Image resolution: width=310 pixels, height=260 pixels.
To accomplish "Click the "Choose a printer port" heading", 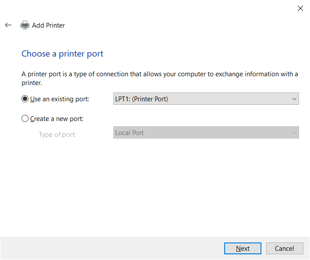I will coord(62,53).
